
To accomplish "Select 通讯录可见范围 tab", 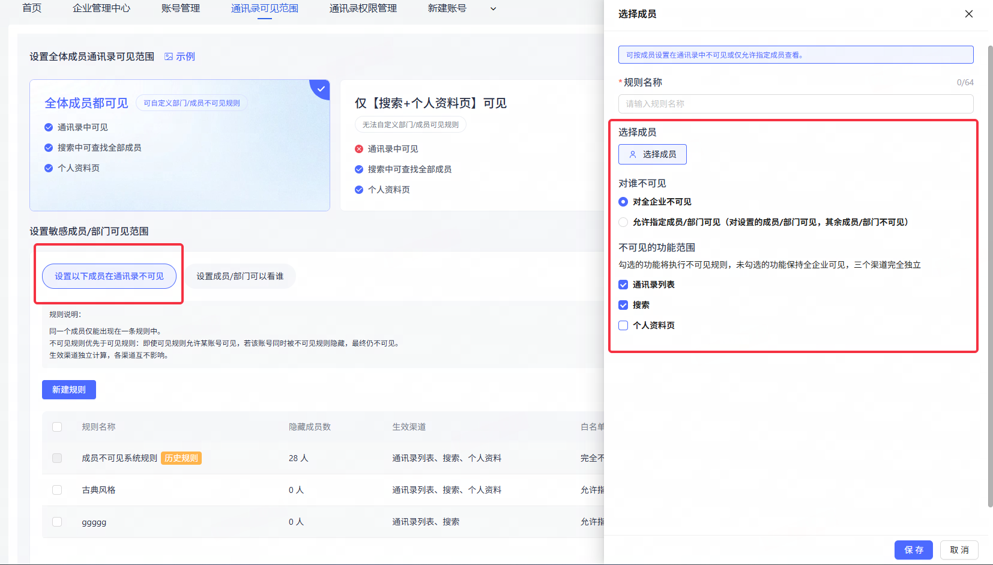I will pyautogui.click(x=265, y=8).
